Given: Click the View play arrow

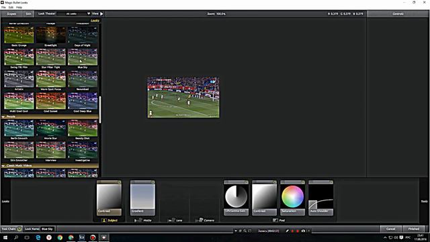Looking at the screenshot, I should 101,13.
